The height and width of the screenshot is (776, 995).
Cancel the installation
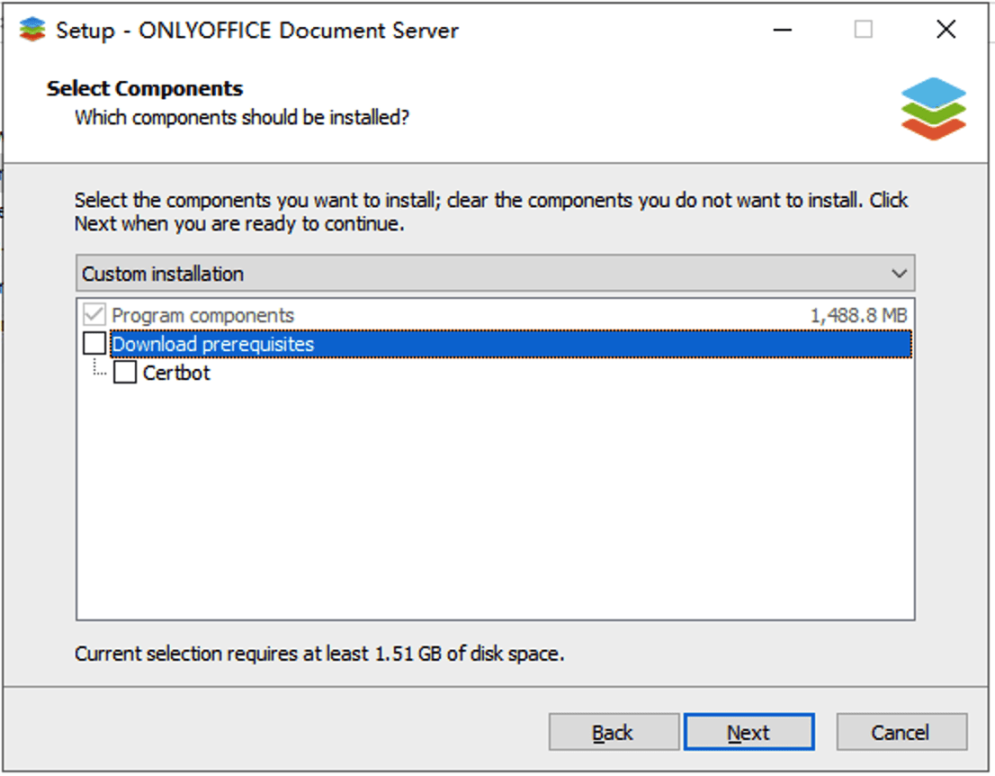point(901,733)
